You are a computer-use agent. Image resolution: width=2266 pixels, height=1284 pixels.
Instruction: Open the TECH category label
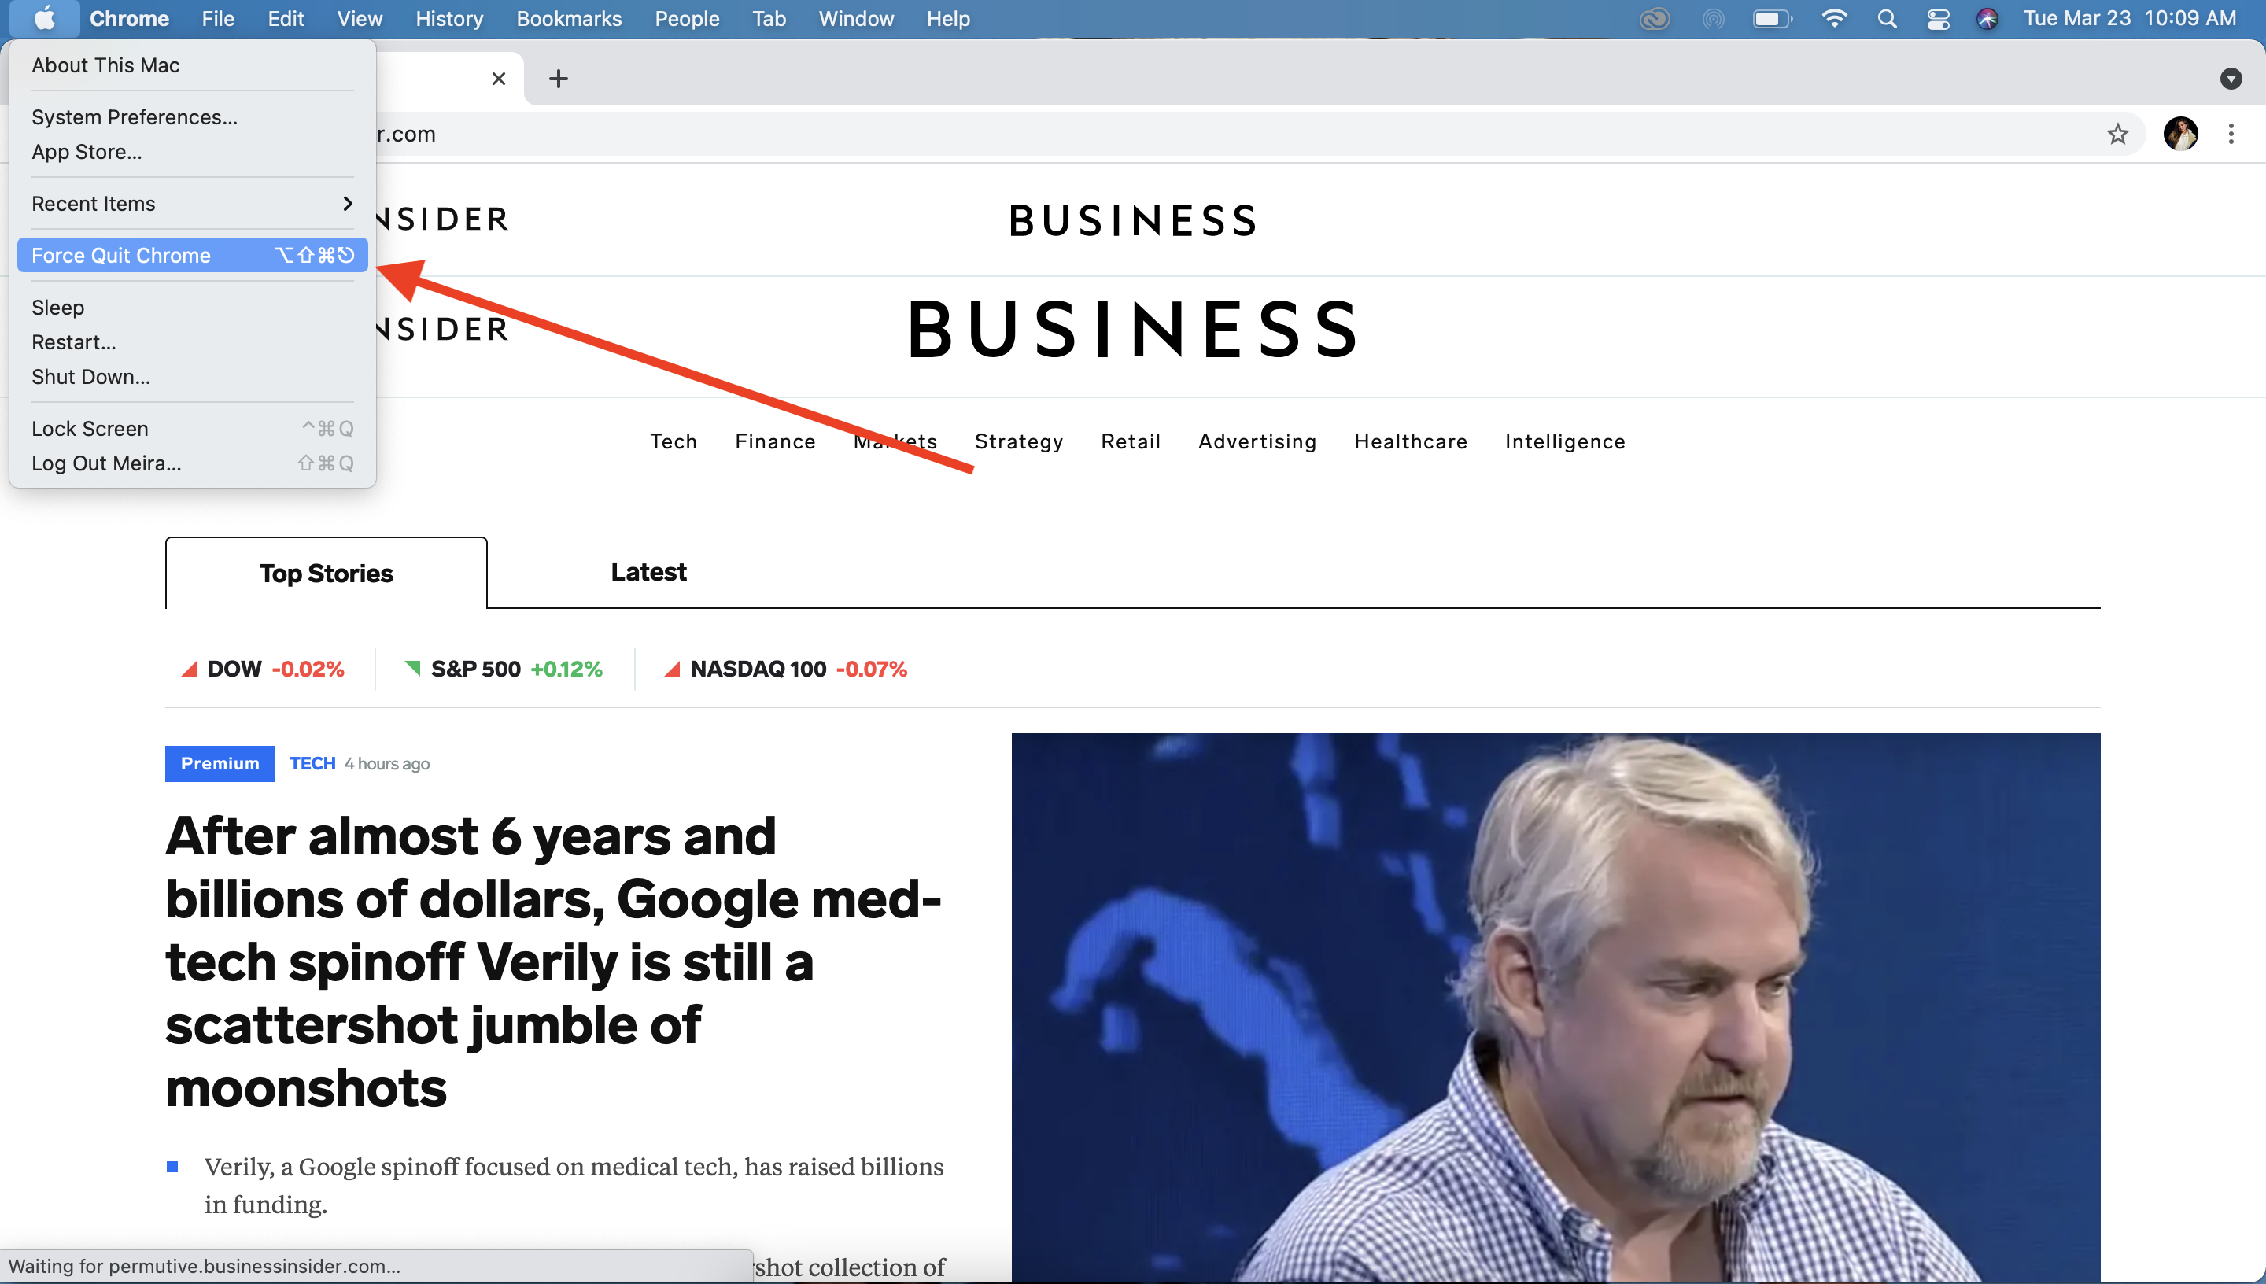312,764
